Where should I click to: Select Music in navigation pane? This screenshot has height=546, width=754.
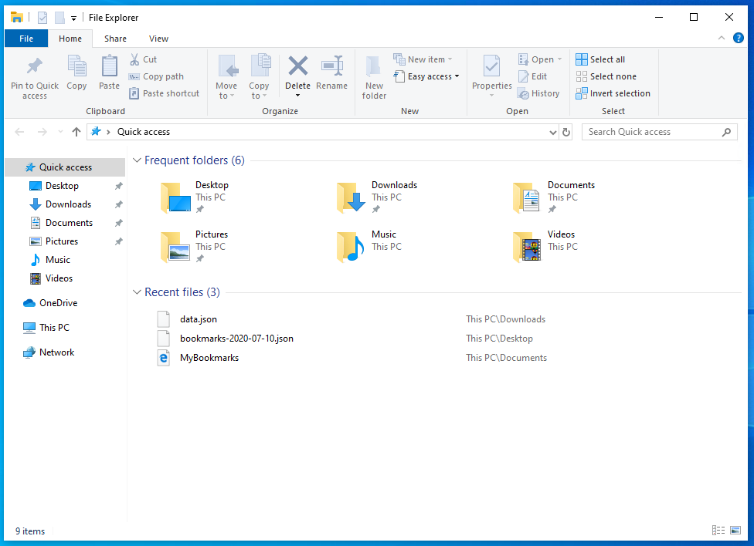pos(65,260)
